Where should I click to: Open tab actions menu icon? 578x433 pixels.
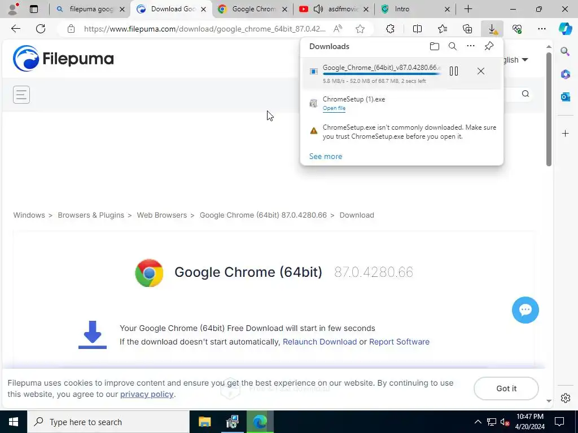click(34, 9)
